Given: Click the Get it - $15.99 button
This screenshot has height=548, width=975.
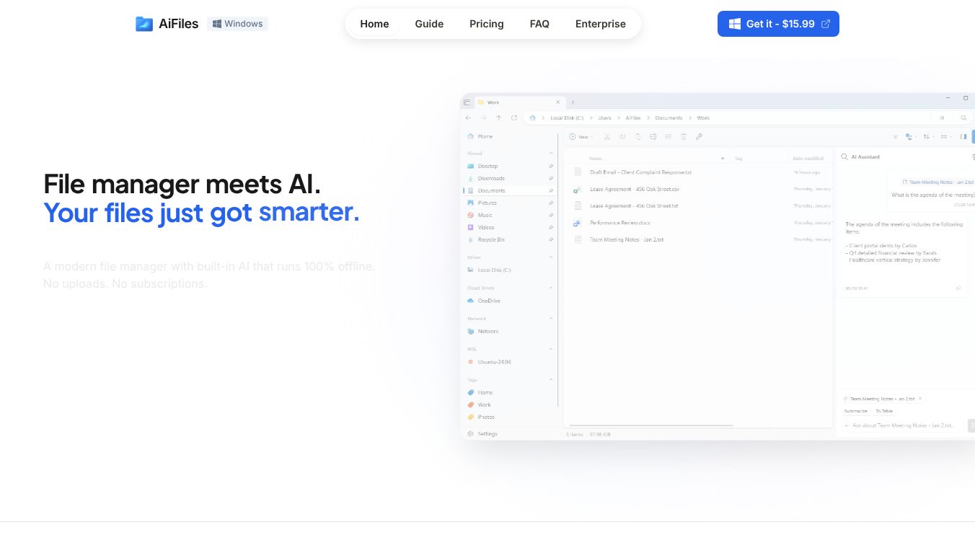Looking at the screenshot, I should click(x=778, y=24).
